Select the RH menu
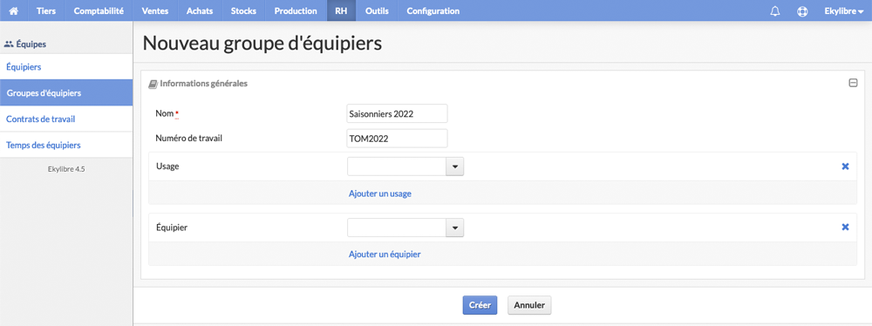Image resolution: width=872 pixels, height=326 pixels. coord(341,10)
